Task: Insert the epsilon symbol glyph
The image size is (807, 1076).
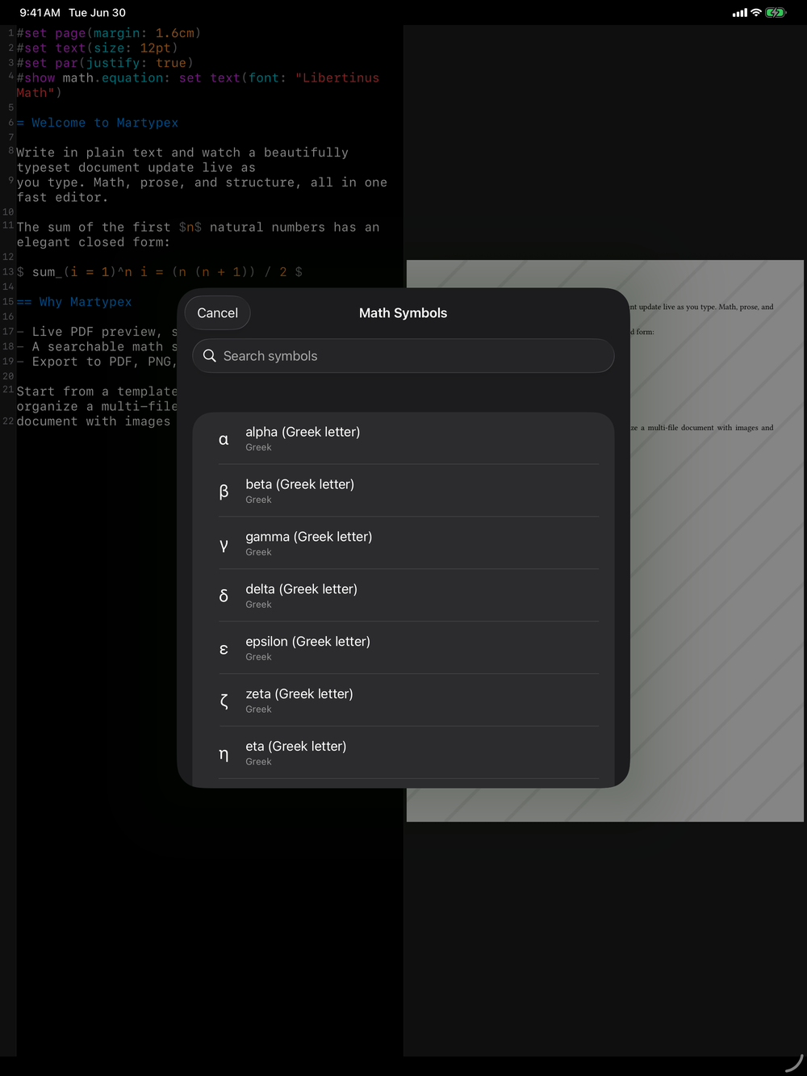Action: pos(224,649)
